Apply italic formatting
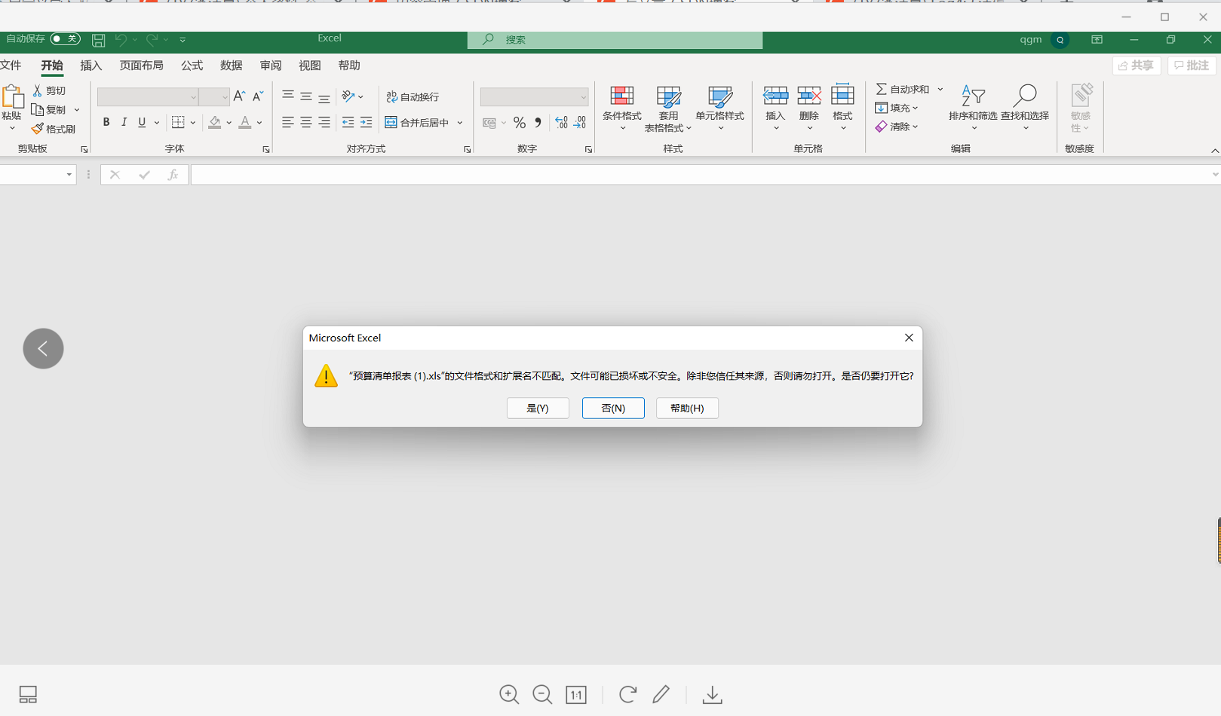Image resolution: width=1221 pixels, height=716 pixels. pyautogui.click(x=124, y=122)
